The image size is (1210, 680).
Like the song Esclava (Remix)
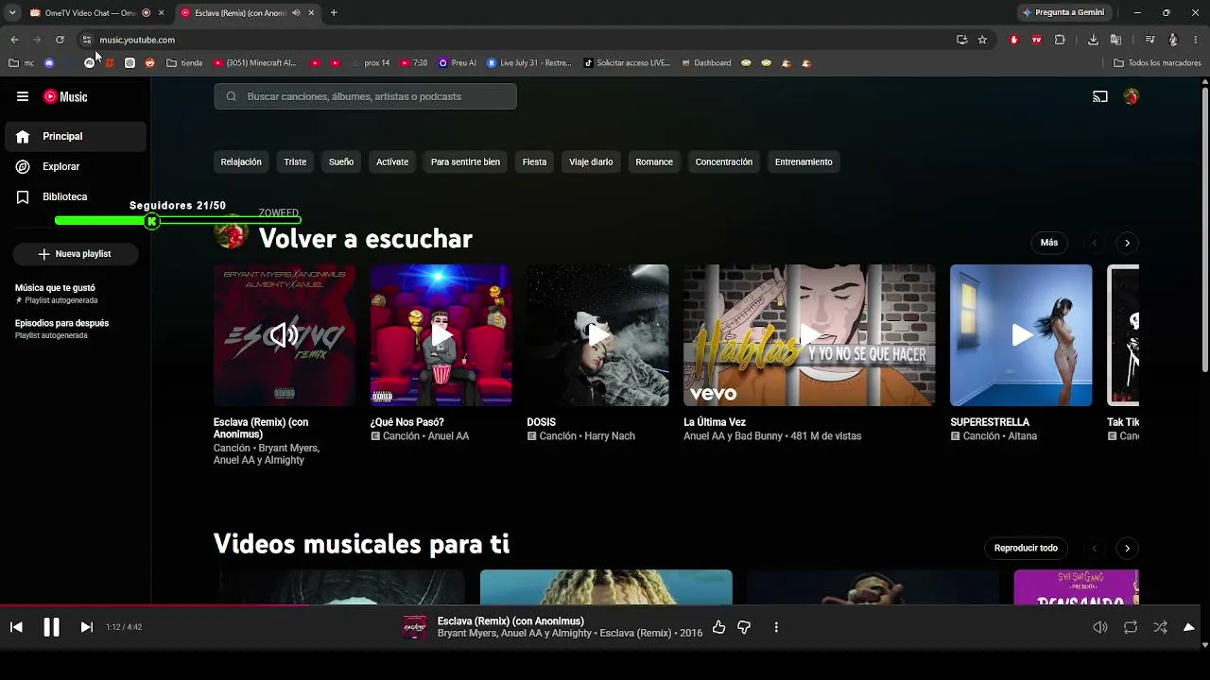718,627
